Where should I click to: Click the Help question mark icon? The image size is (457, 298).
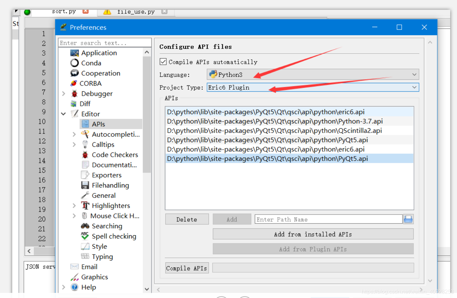pos(74,287)
